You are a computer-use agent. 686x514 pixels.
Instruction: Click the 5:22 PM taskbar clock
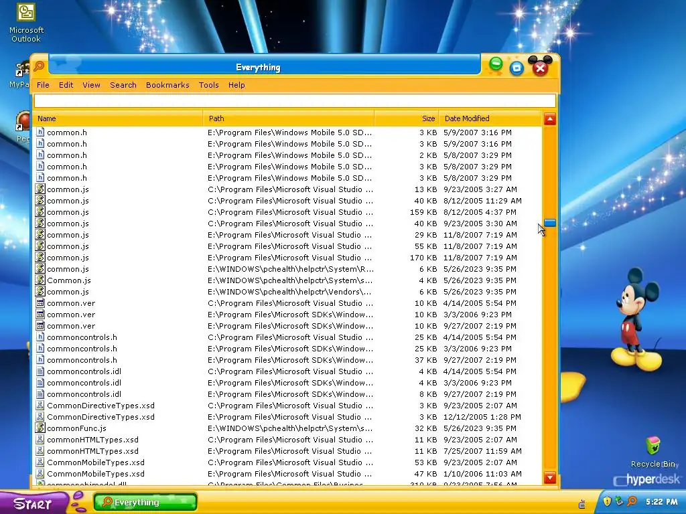coord(661,501)
